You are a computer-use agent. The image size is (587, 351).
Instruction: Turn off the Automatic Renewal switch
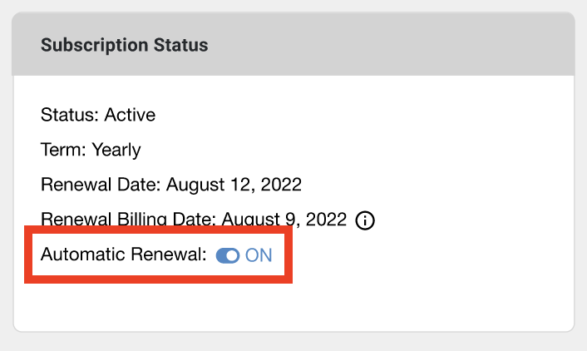pos(228,256)
